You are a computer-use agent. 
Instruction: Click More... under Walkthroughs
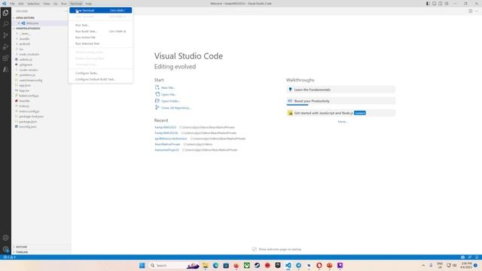[x=343, y=122]
